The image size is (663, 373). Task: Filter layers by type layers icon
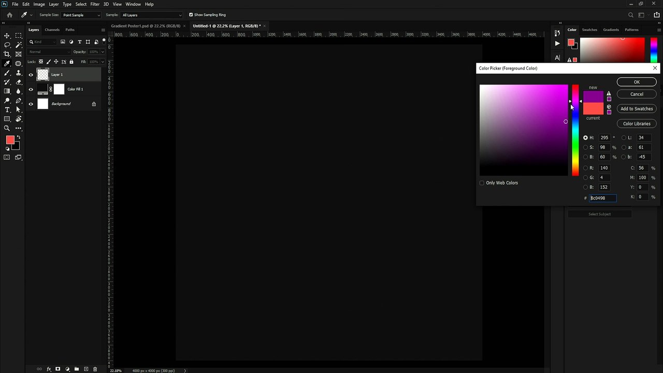tap(80, 42)
